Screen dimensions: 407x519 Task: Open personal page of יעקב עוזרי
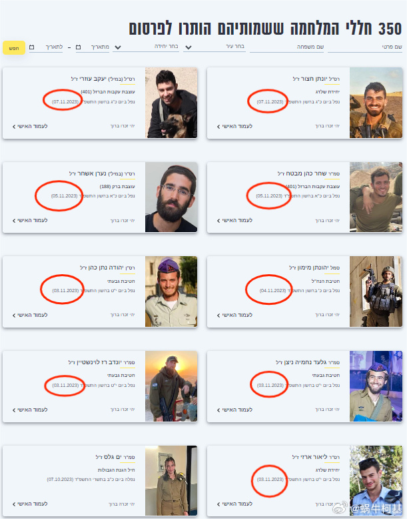(30, 126)
